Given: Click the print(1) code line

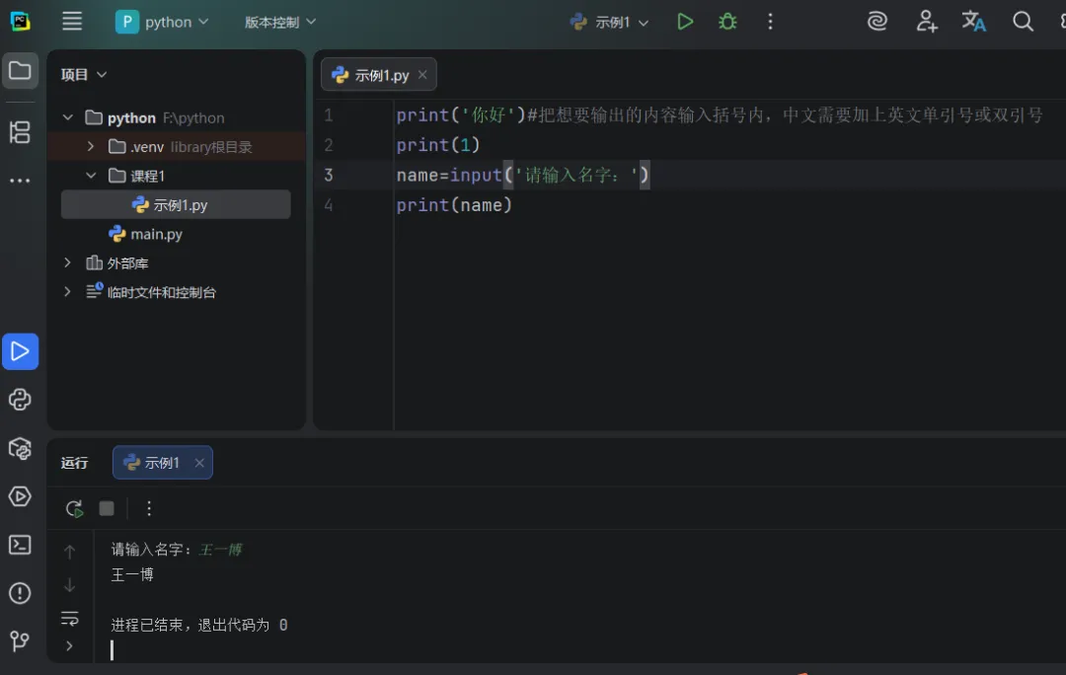Looking at the screenshot, I should 438,145.
